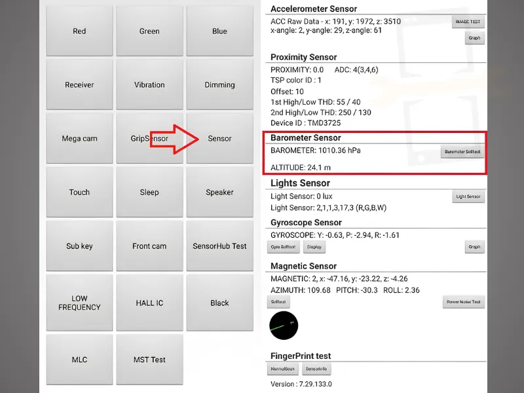Image resolution: width=524 pixels, height=393 pixels.
Task: Open the Sensor test screen
Action: [219, 138]
